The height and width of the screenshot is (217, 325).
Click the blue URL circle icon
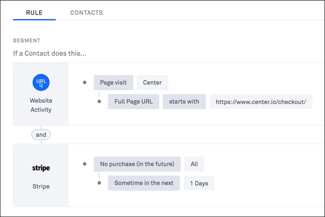tap(41, 82)
